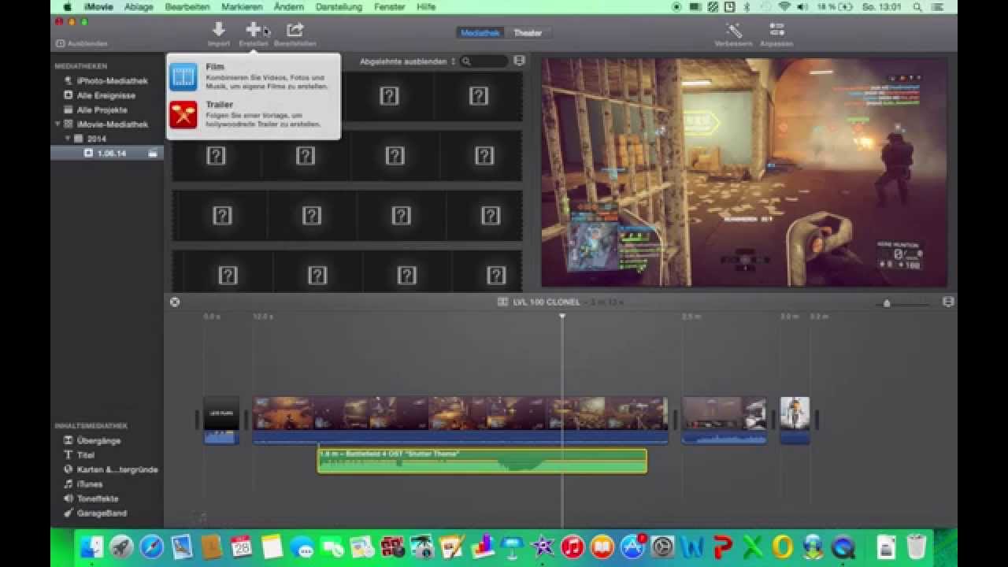Collapse the iMovie-Mediathek tree triangle
This screenshot has width=1008, height=567.
(57, 124)
